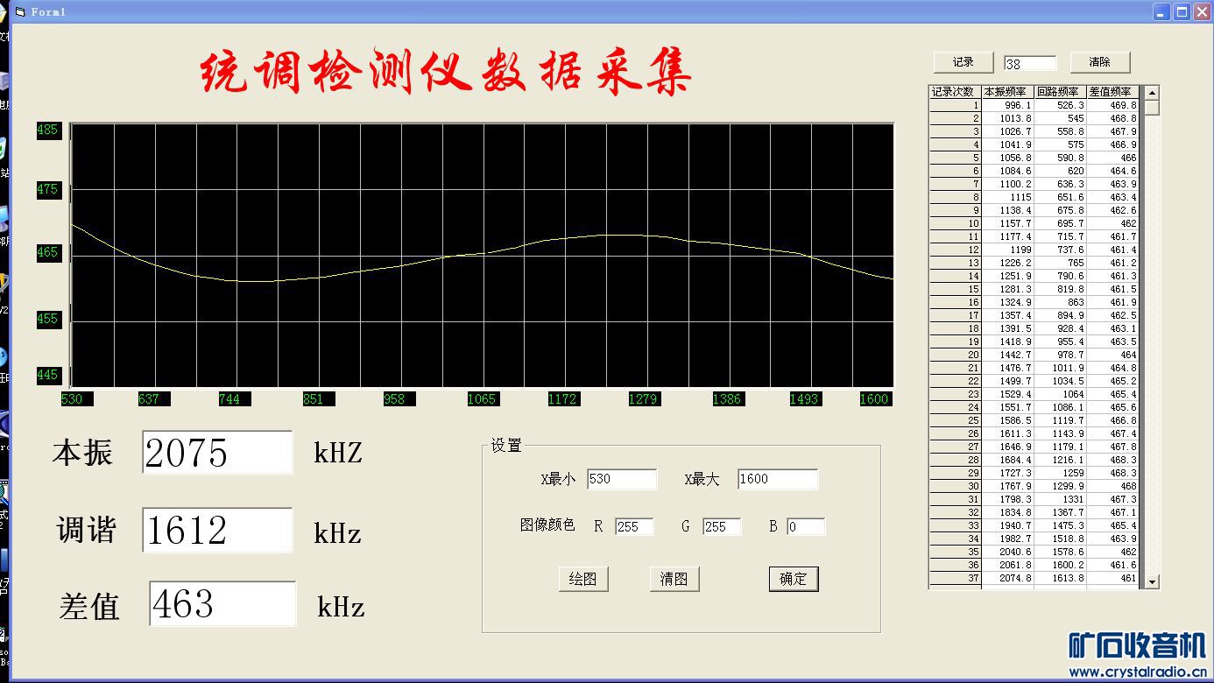Select table cell 1684.4
Image resolution: width=1214 pixels, height=683 pixels.
(x=1007, y=460)
